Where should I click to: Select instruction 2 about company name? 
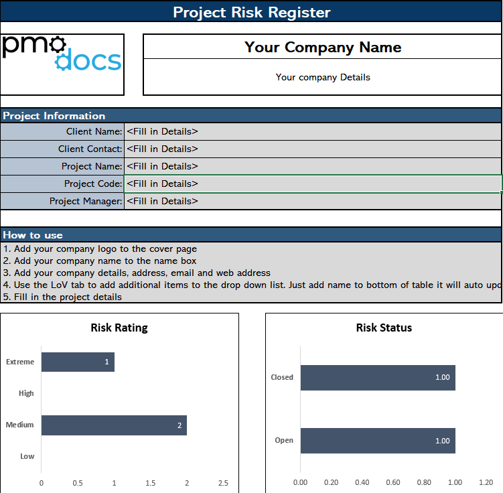point(99,261)
